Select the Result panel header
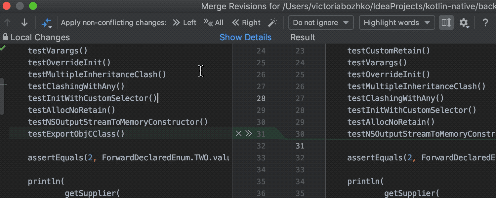 click(x=303, y=37)
